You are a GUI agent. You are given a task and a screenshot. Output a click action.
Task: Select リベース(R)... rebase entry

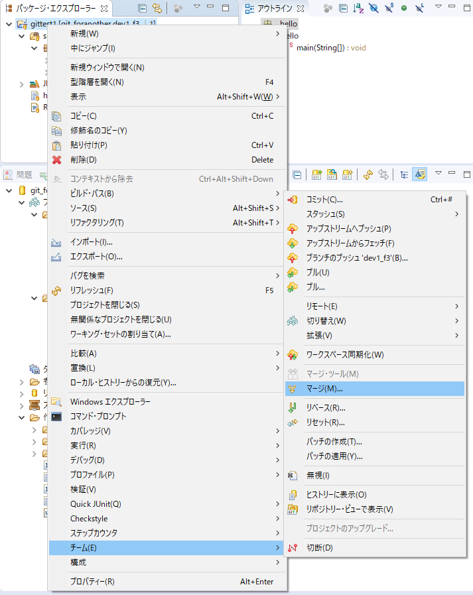(375, 408)
